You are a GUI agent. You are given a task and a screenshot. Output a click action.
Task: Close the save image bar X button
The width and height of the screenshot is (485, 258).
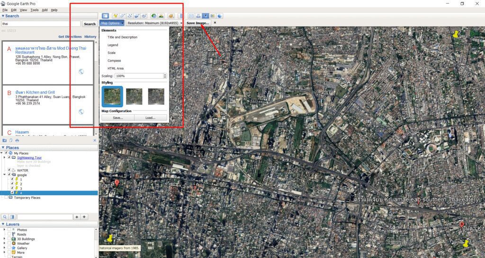[215, 23]
